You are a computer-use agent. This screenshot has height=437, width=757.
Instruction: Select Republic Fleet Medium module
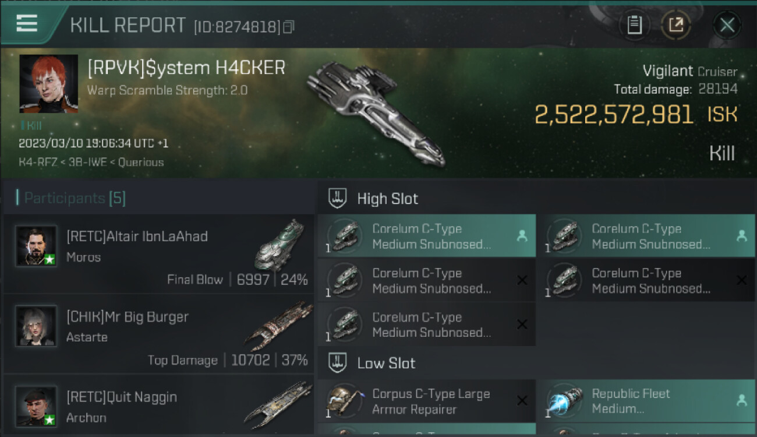point(646,401)
